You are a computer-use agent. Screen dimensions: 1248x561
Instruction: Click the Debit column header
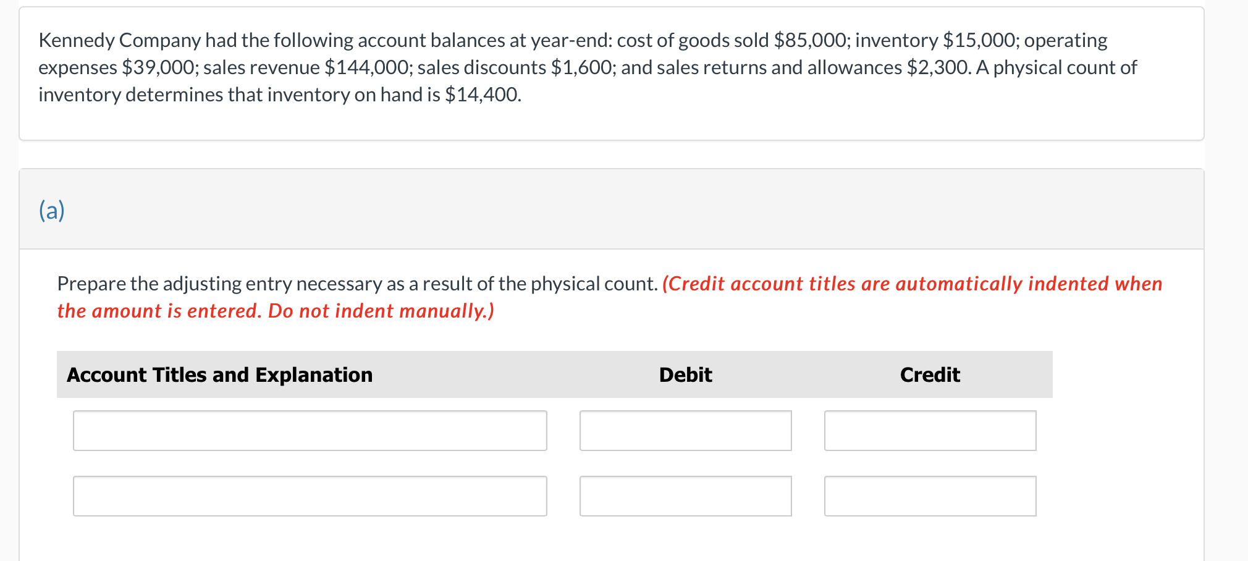coord(685,374)
